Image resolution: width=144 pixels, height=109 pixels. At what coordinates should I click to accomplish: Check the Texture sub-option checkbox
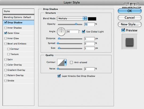[8, 54]
